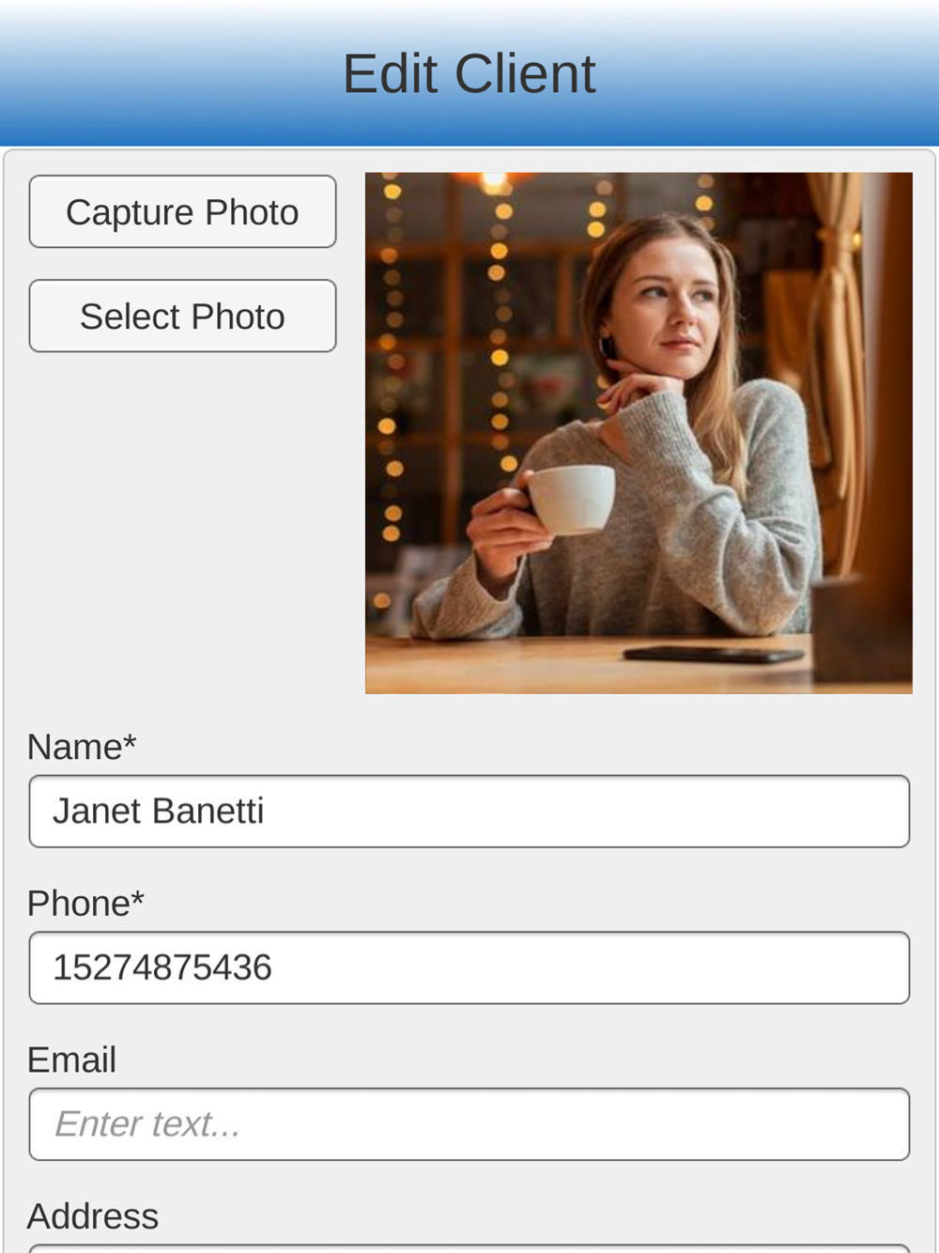
Task: Focus the Phone field showing 15274875436
Action: (469, 968)
